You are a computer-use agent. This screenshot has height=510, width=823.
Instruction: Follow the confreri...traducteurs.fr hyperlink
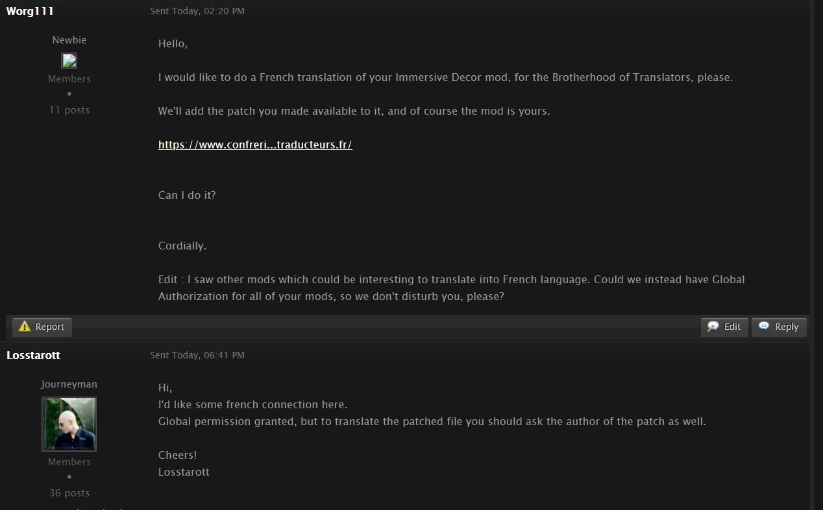pyautogui.click(x=255, y=145)
